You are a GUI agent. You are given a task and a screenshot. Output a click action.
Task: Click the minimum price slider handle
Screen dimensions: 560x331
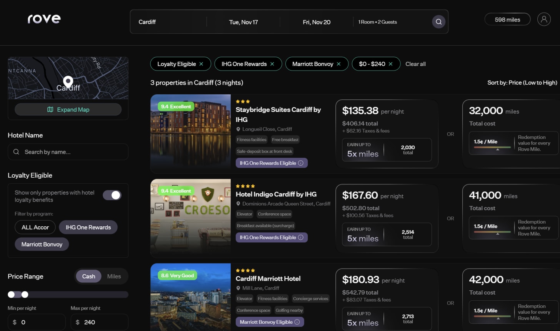(11, 295)
